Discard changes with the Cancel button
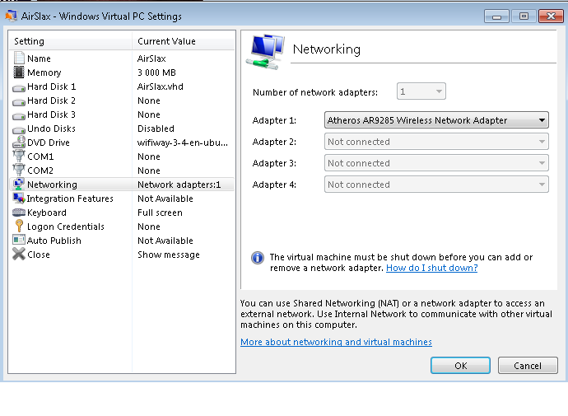 pos(528,365)
